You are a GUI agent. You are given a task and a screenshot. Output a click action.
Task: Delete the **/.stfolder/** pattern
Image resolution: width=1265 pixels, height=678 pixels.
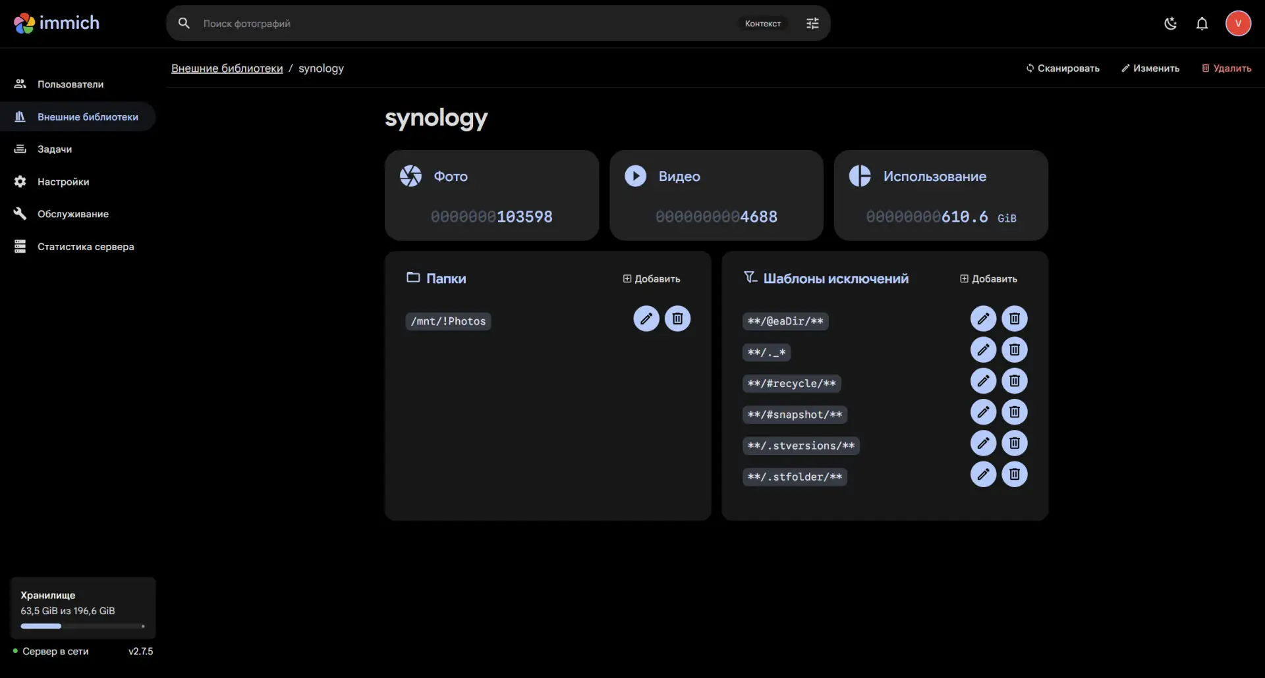pyautogui.click(x=1015, y=475)
